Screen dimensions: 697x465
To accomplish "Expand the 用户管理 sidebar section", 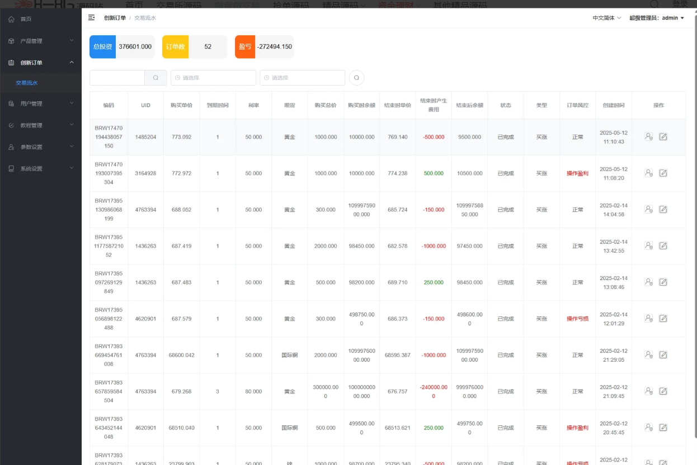I will [x=40, y=103].
